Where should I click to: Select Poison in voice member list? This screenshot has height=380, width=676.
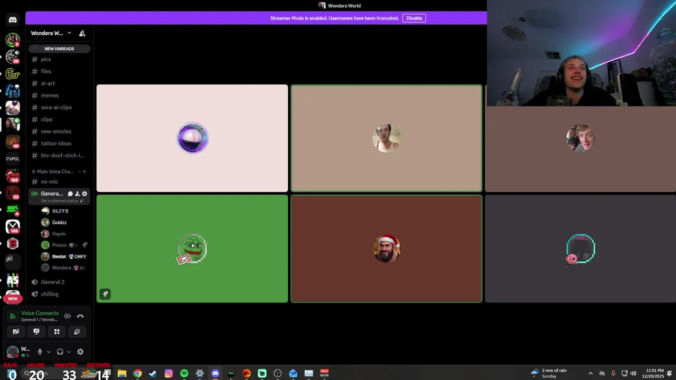pos(59,245)
